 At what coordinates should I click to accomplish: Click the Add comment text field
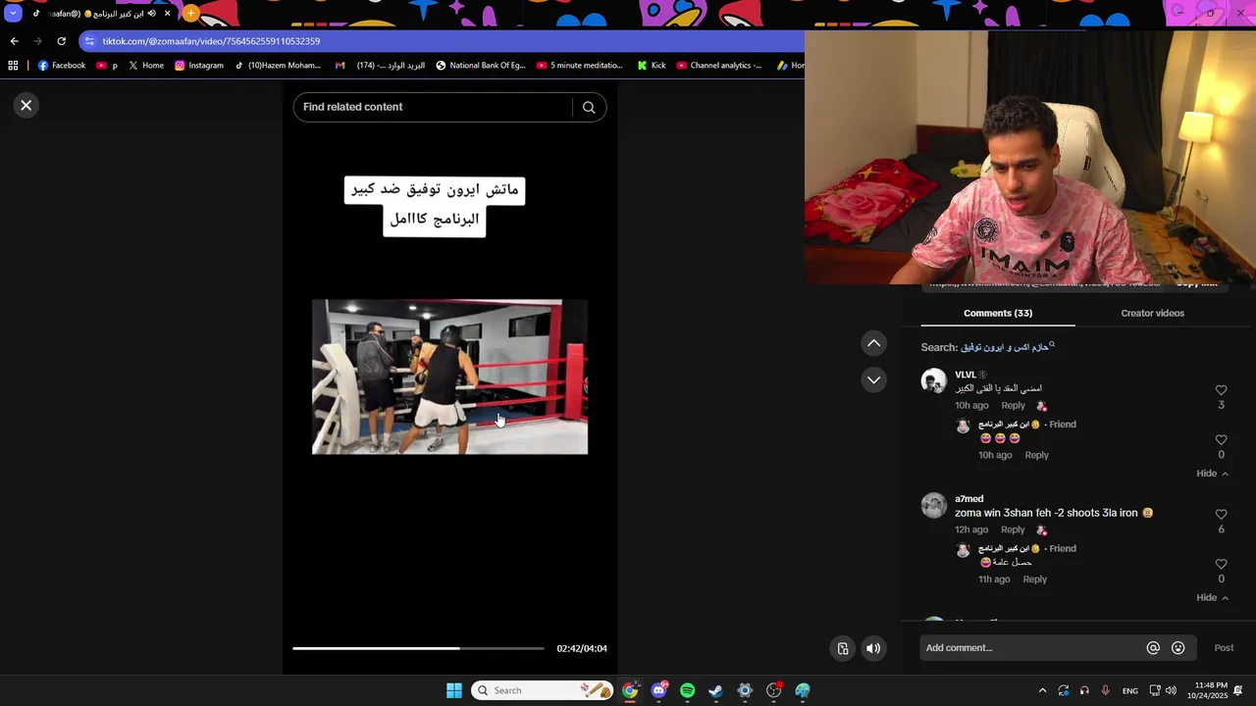1030,648
